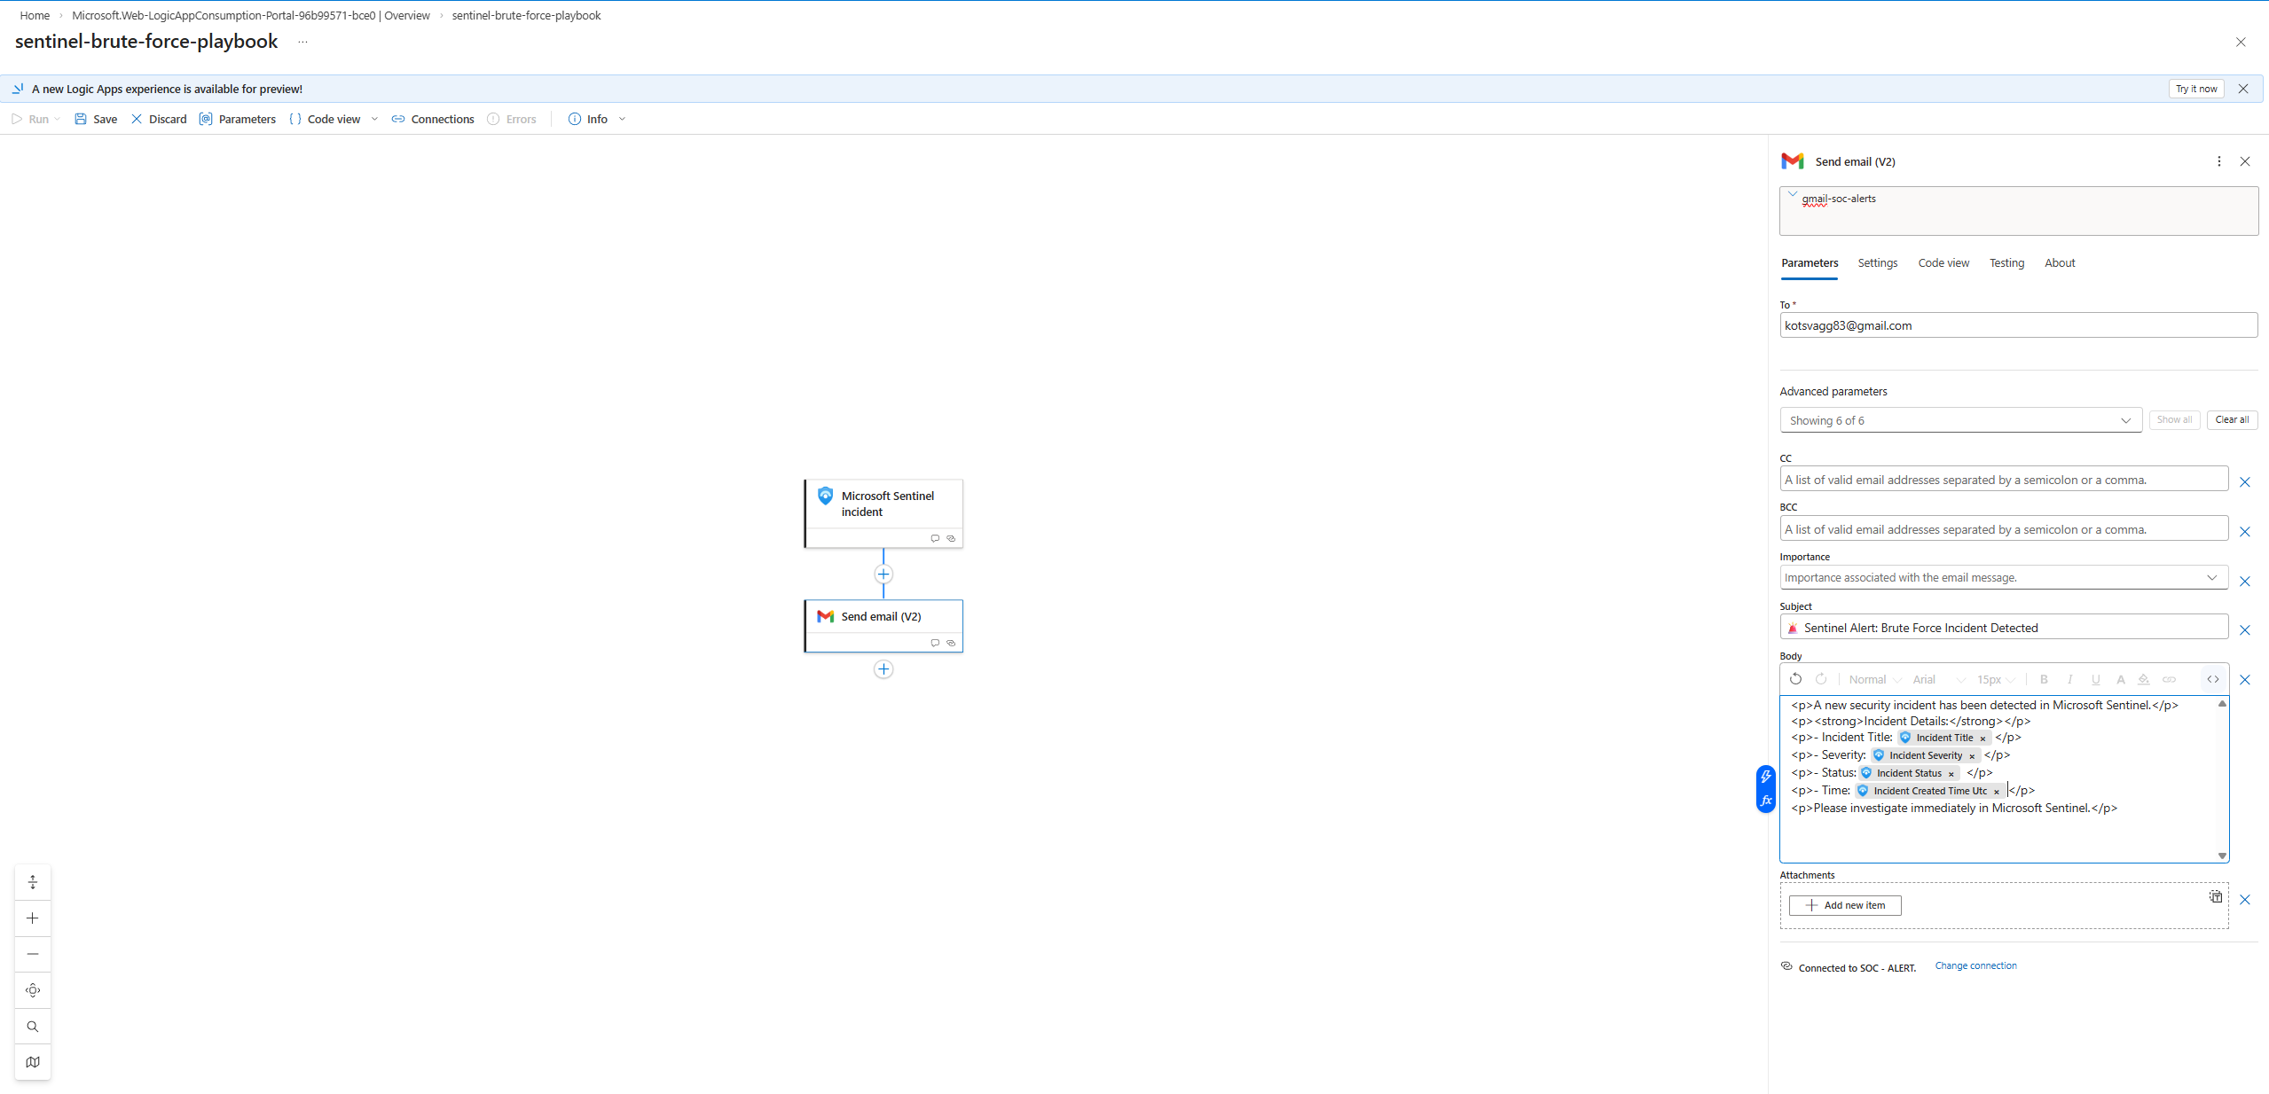The image size is (2269, 1094).
Task: Switch to the Testing tab
Action: point(2006,262)
